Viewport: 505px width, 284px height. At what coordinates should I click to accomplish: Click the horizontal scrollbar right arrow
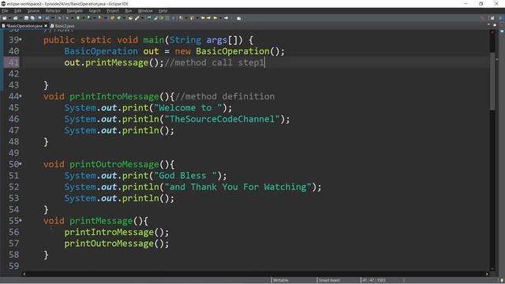[x=487, y=274]
